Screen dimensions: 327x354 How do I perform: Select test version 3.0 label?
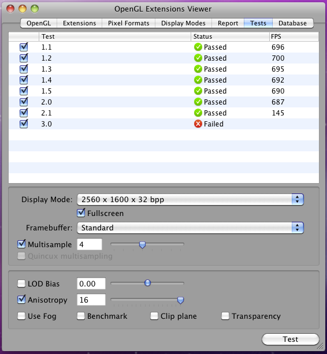47,124
